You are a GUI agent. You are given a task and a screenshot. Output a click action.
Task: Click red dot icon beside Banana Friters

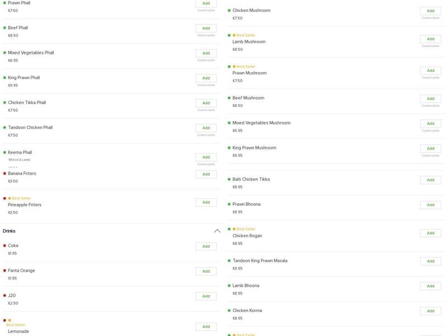(x=4, y=174)
